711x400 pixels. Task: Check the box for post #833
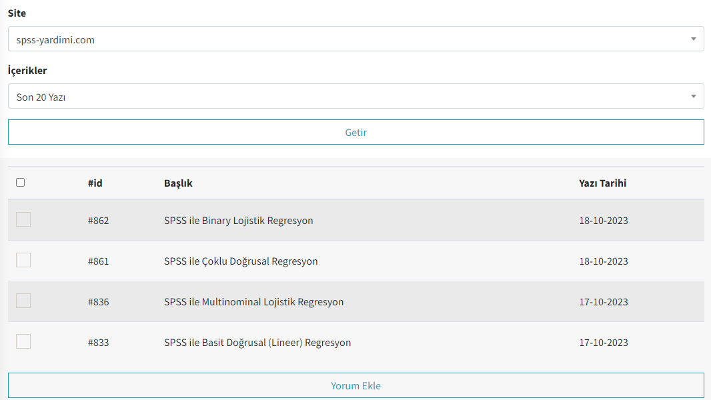(x=23, y=341)
